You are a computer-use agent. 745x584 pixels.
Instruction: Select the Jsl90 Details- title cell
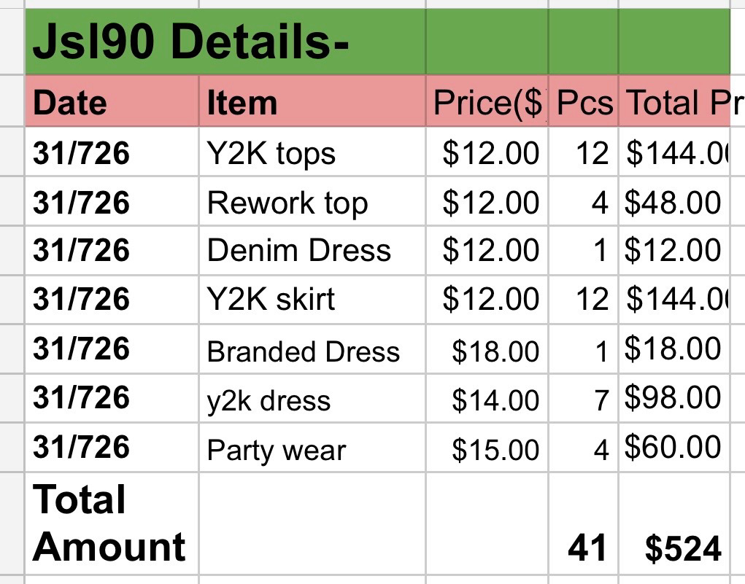[x=225, y=42]
